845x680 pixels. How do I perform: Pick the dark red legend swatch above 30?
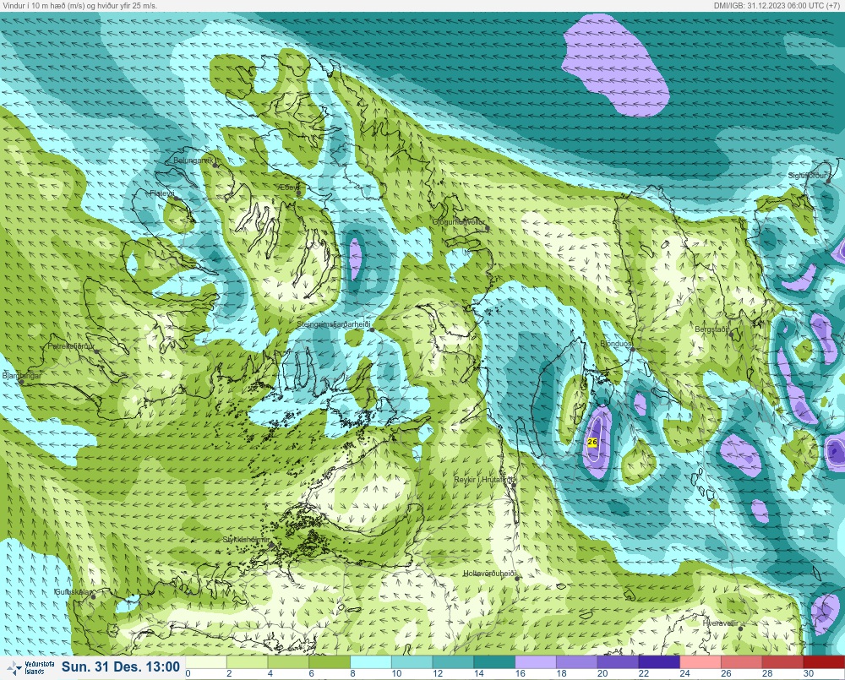(824, 661)
